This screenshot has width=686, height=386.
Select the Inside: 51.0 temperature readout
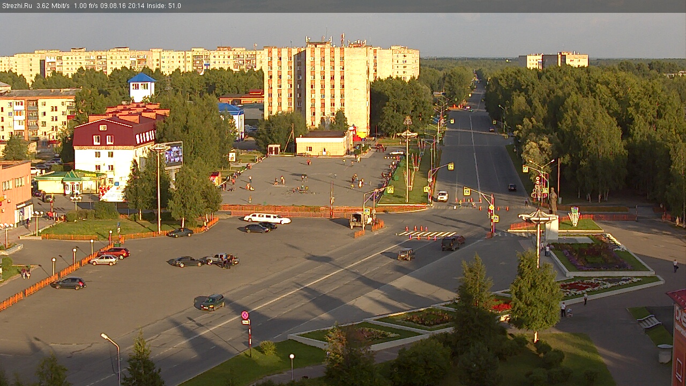(165, 6)
